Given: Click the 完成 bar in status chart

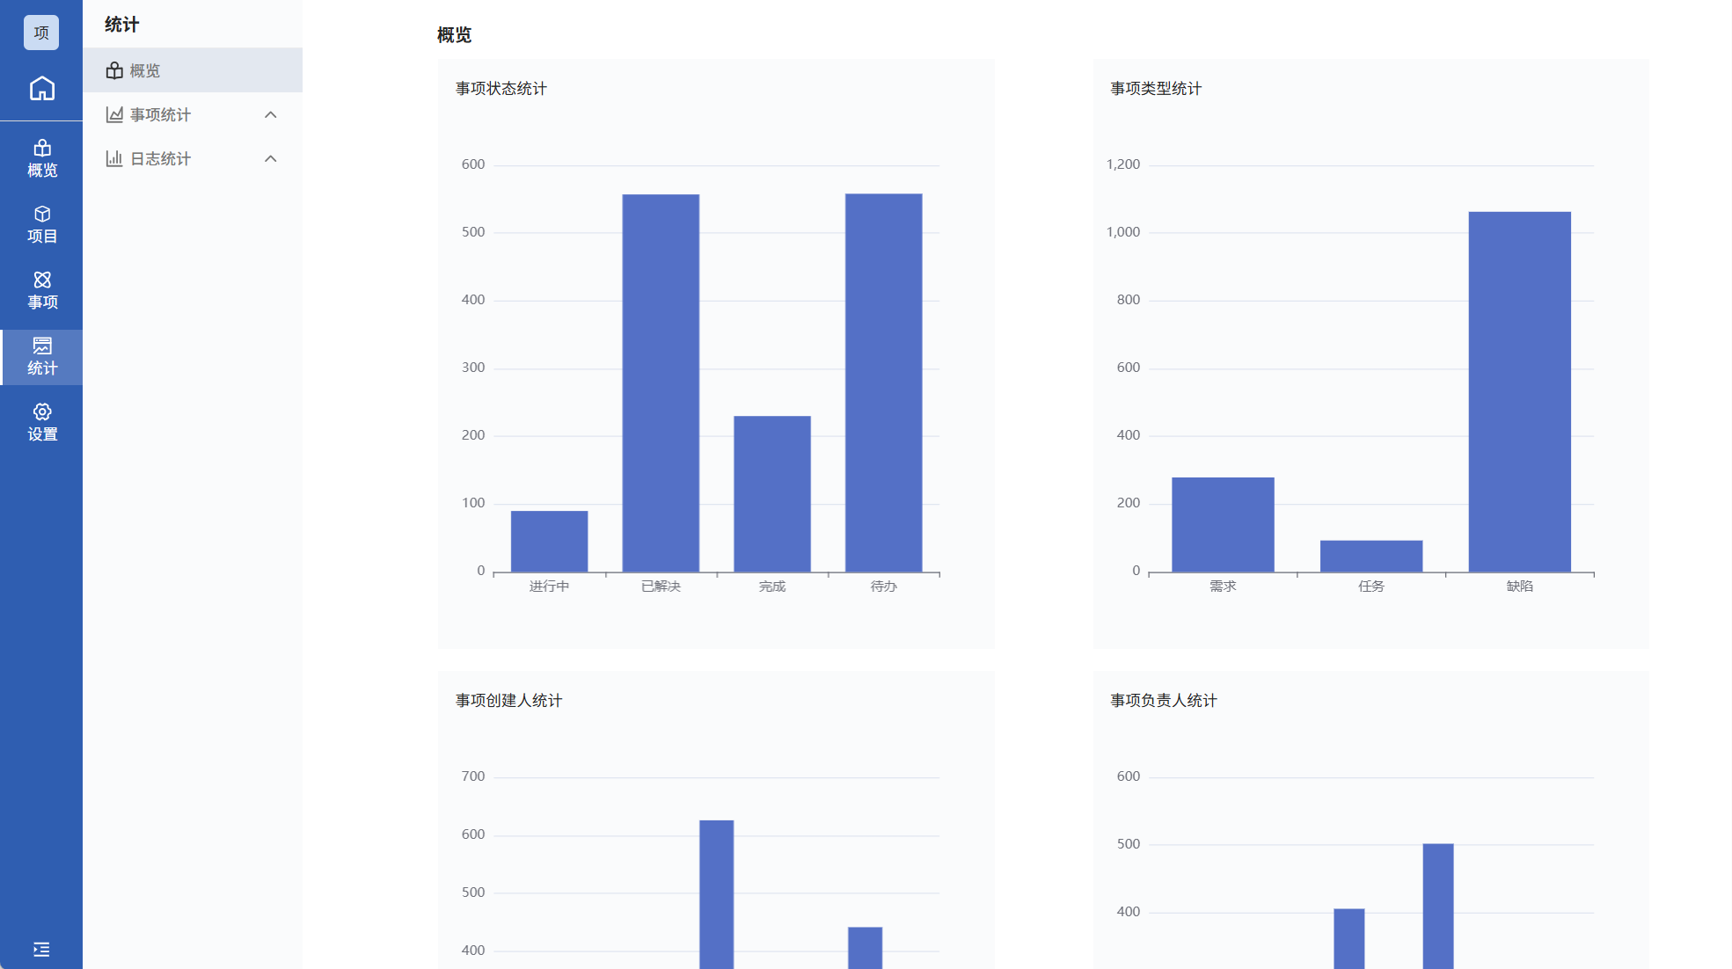Looking at the screenshot, I should click(771, 493).
